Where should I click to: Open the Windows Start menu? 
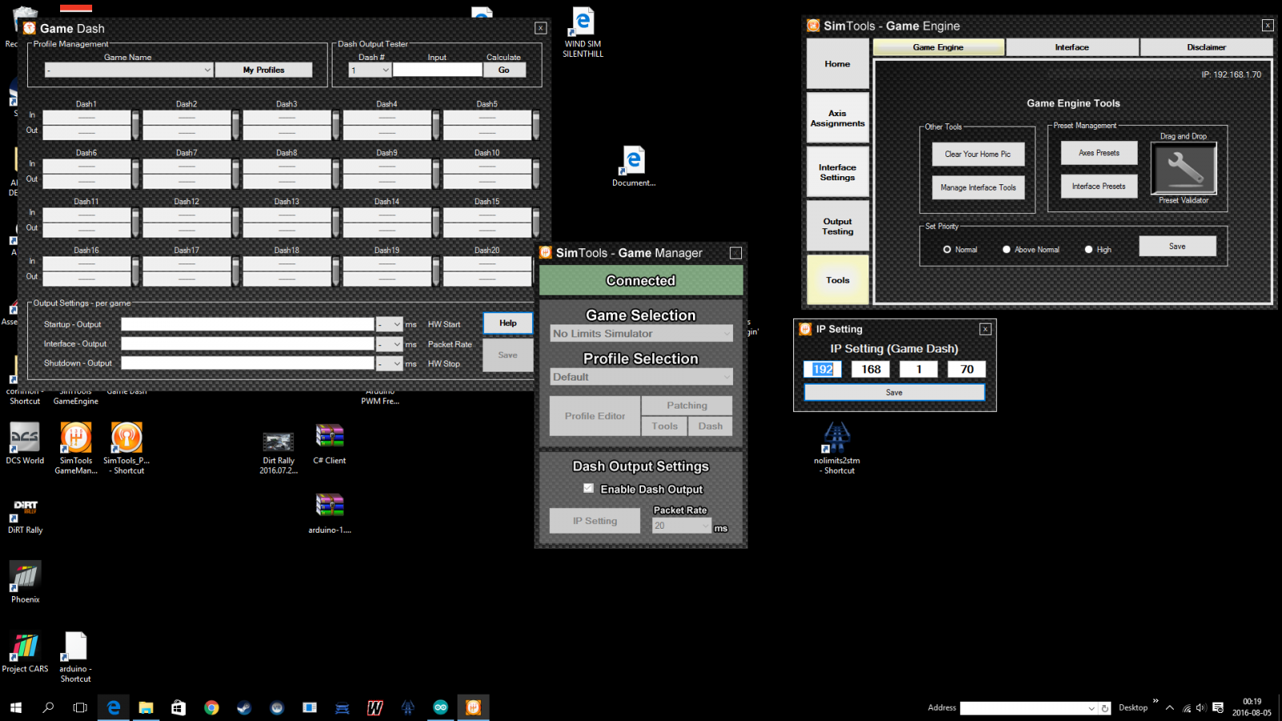tap(15, 707)
